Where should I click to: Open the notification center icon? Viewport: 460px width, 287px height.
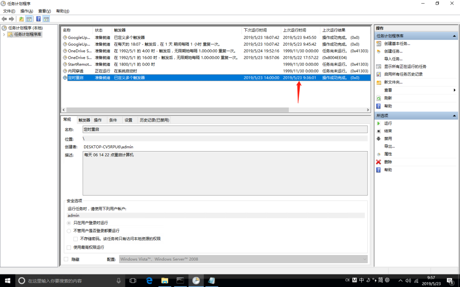450,281
